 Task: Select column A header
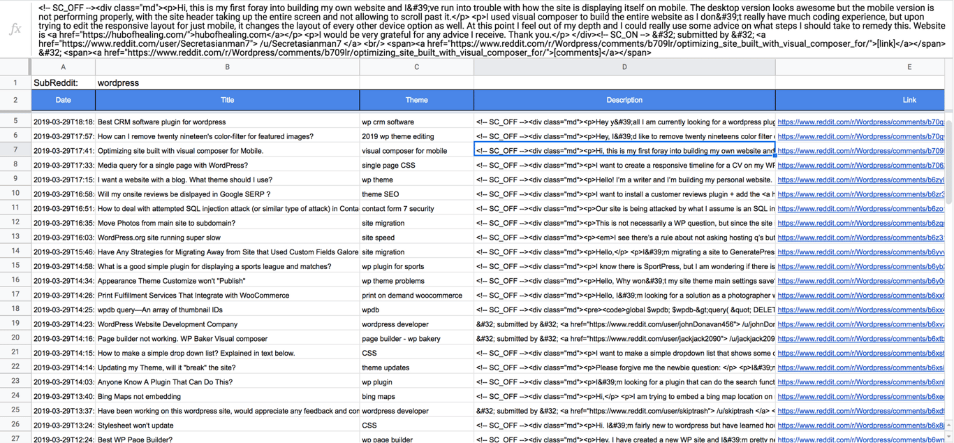[63, 67]
